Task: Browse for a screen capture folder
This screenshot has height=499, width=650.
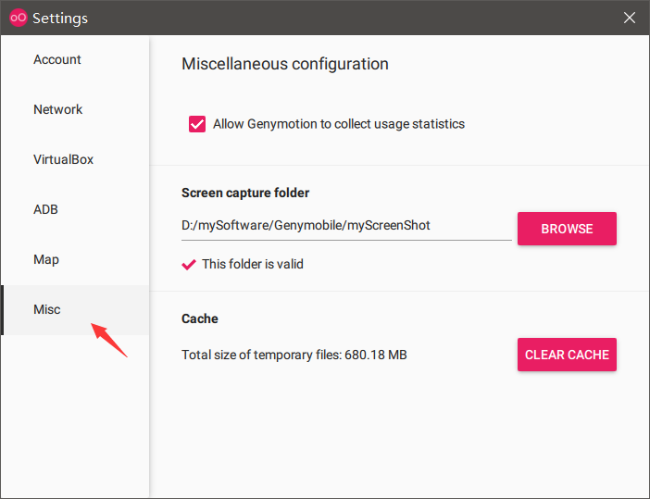Action: 567,229
